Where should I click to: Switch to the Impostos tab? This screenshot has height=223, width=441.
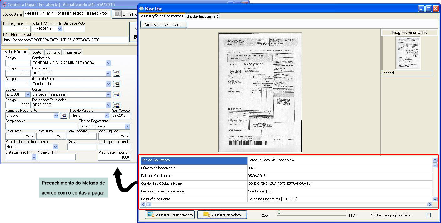pos(36,52)
